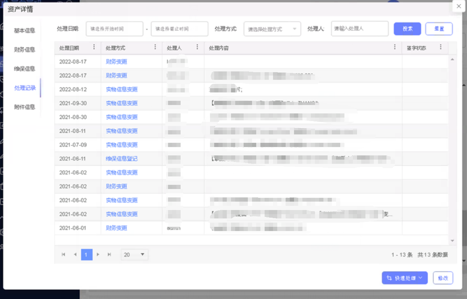Go to last page arrow
Screen dimensions: 467x299
[109, 255]
